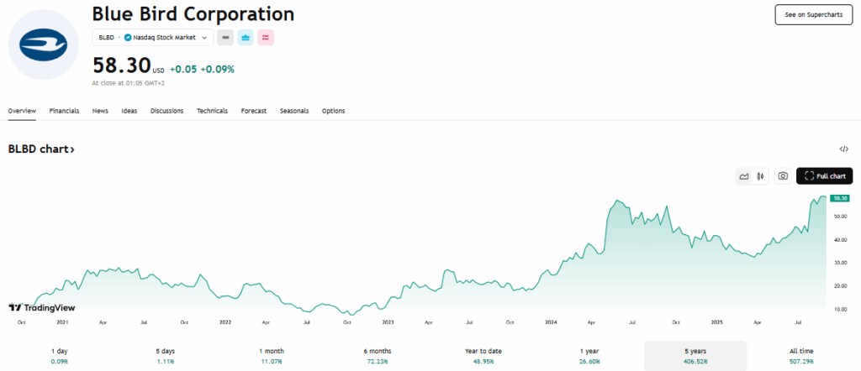Switch to the Overview tab
The image size is (861, 371).
point(22,111)
